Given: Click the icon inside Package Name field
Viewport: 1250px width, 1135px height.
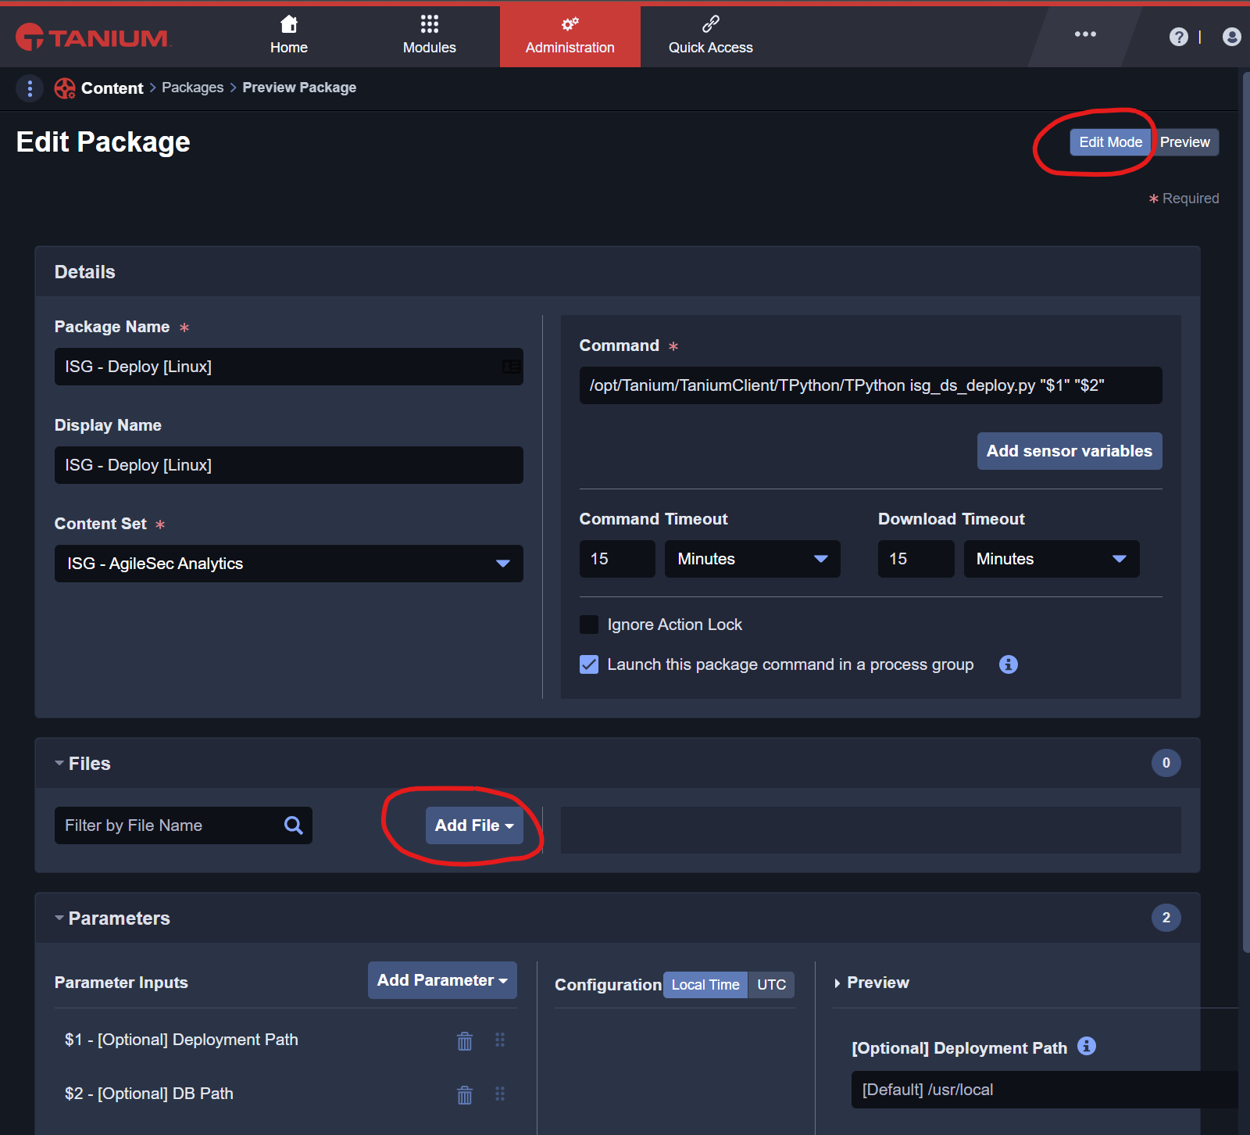Looking at the screenshot, I should coord(512,367).
